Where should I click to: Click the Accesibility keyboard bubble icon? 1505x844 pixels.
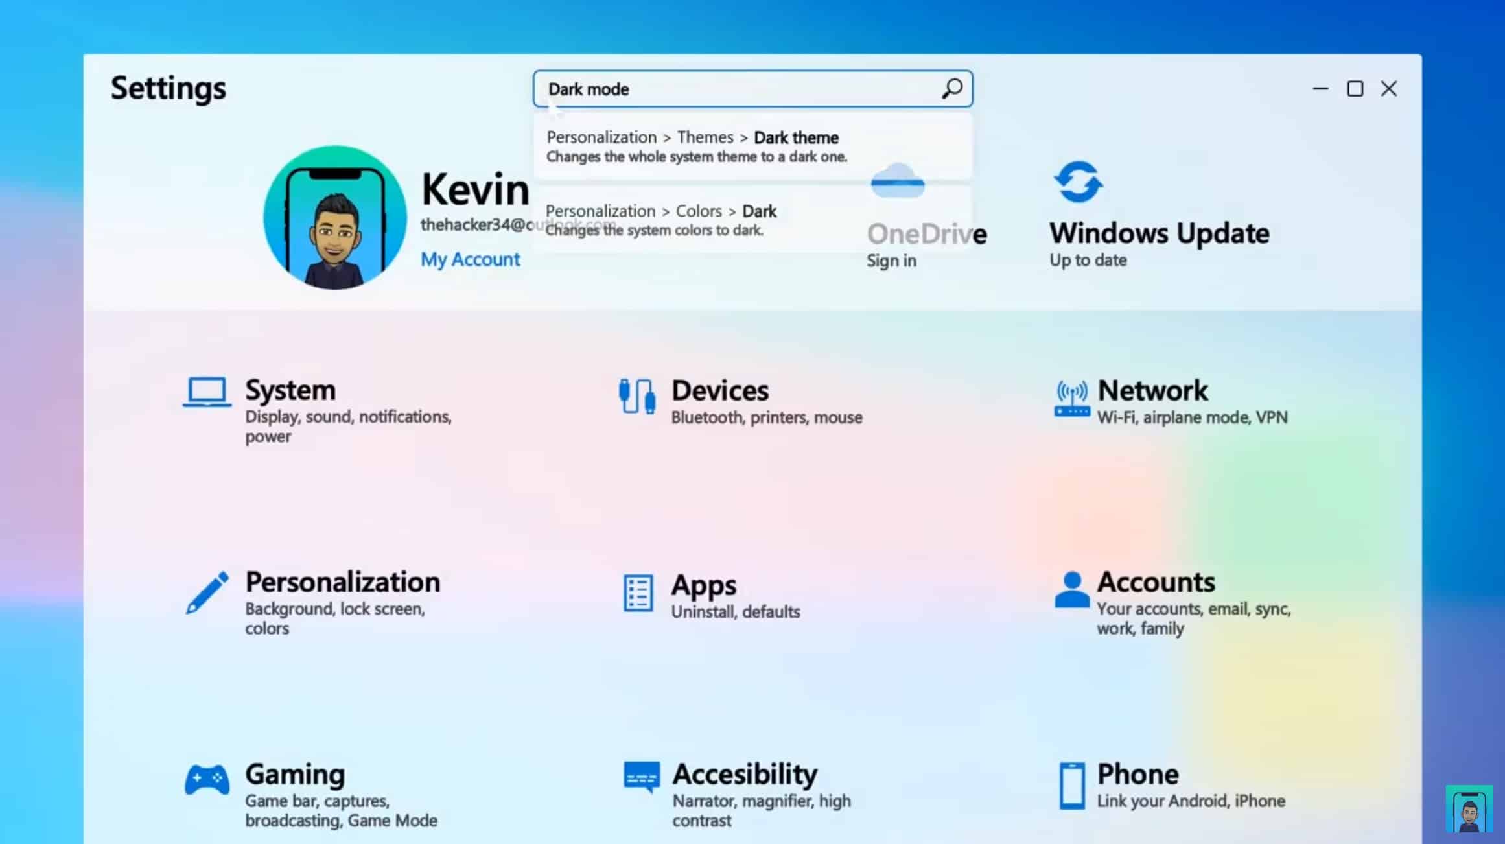tap(642, 777)
